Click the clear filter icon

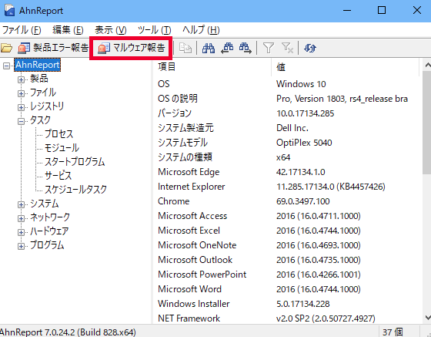(x=287, y=48)
